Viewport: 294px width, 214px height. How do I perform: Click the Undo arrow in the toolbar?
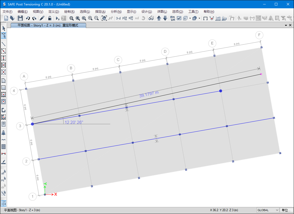(x=28, y=18)
